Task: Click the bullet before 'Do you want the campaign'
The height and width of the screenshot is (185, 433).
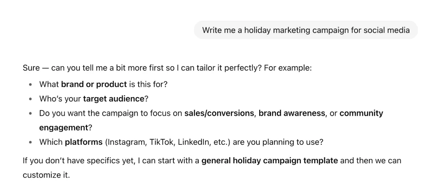Action: [x=30, y=113]
